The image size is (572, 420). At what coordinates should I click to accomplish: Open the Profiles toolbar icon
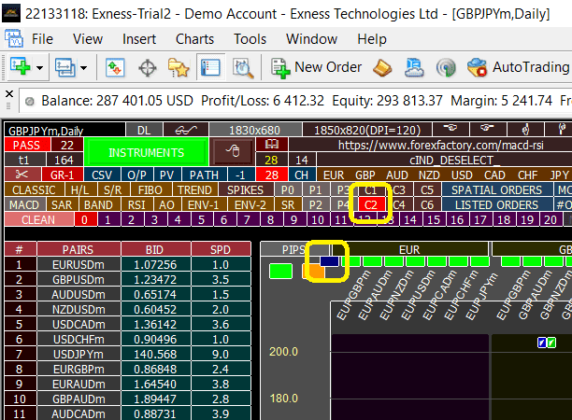65,67
